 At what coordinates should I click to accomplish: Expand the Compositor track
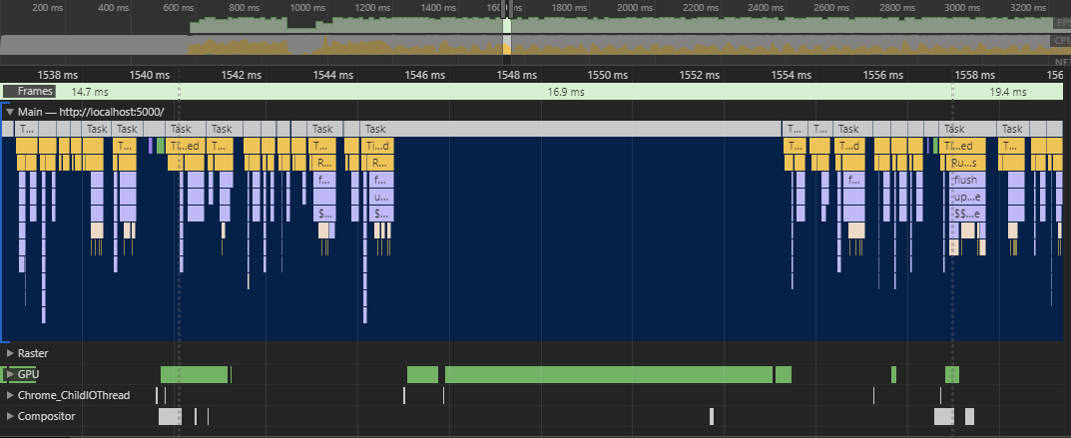coord(10,416)
